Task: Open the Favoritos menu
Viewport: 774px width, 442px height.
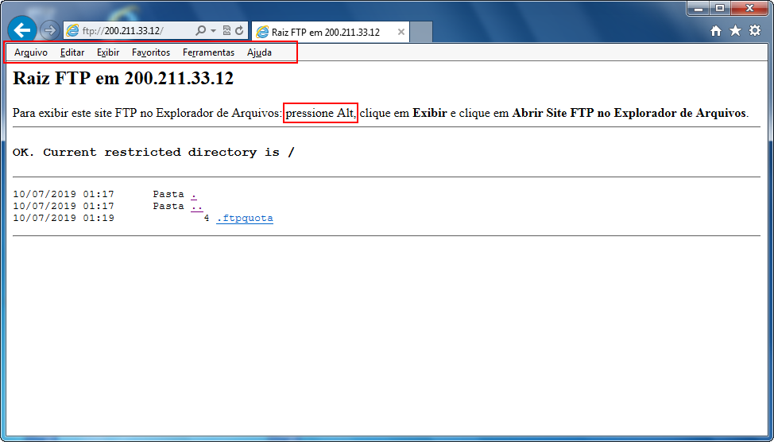Action: 151,52
